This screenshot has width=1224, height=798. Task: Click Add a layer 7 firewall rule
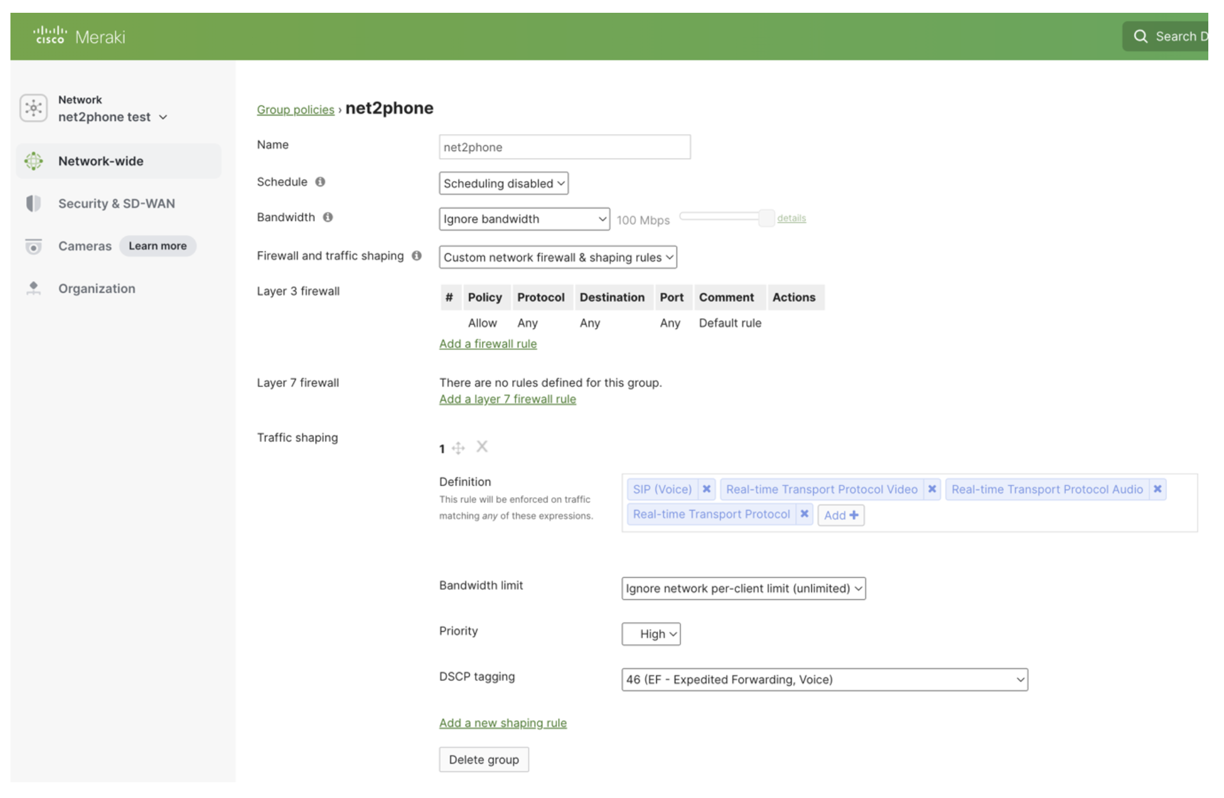pyautogui.click(x=507, y=399)
